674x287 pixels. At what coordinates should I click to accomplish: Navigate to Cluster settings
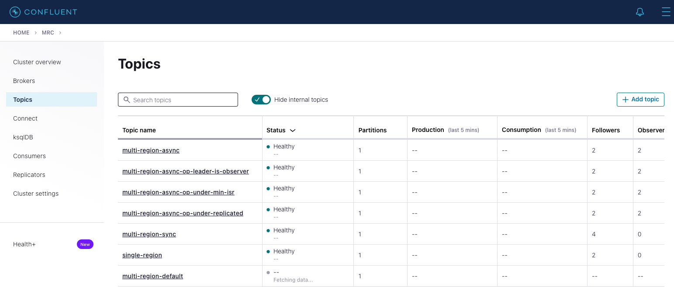(36, 194)
